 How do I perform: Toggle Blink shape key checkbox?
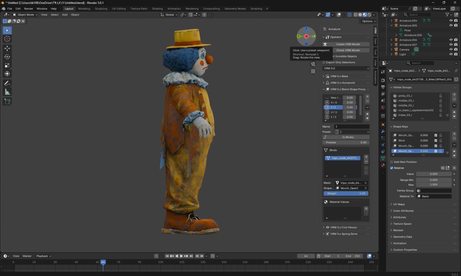pos(436,141)
